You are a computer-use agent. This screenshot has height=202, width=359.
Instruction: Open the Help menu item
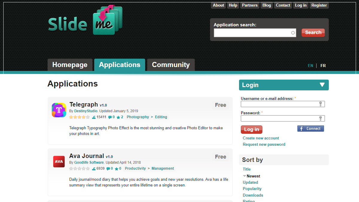233,5
